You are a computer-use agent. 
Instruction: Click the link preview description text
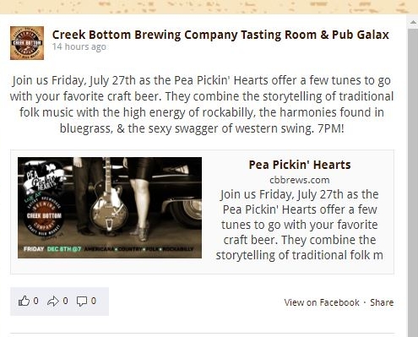[300, 225]
